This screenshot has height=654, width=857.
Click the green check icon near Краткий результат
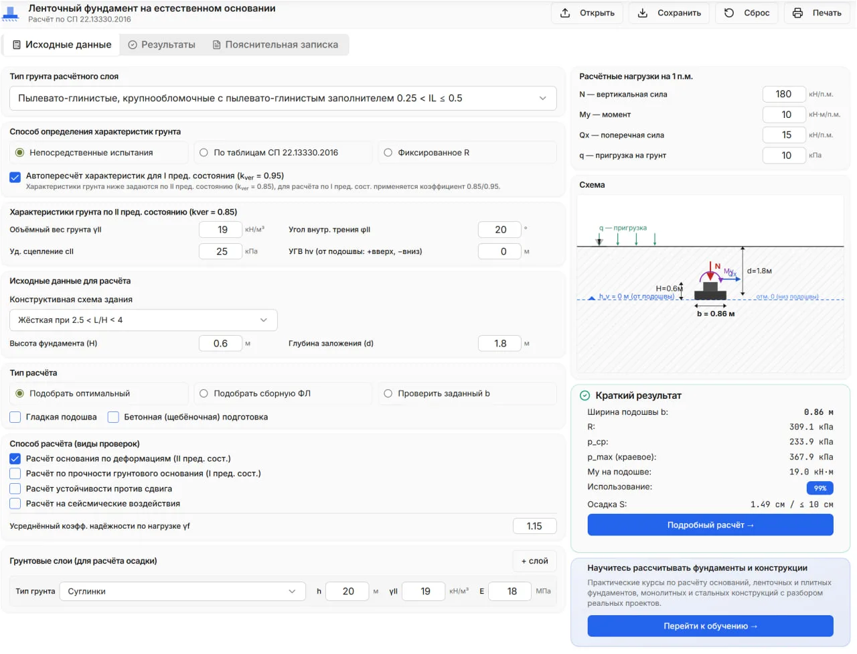tap(585, 395)
